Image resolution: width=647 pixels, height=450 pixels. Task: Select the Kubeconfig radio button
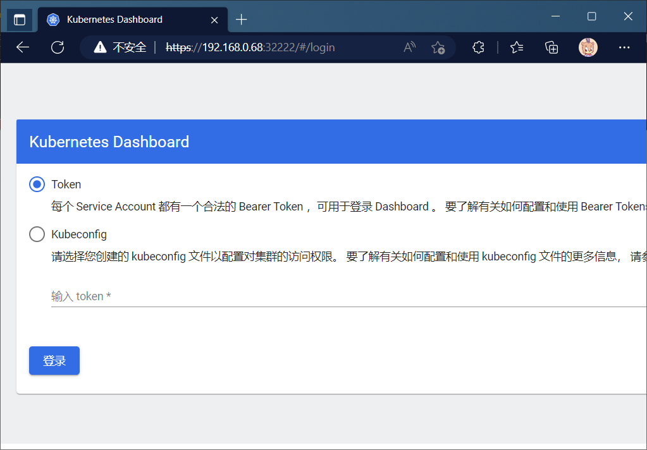(37, 234)
